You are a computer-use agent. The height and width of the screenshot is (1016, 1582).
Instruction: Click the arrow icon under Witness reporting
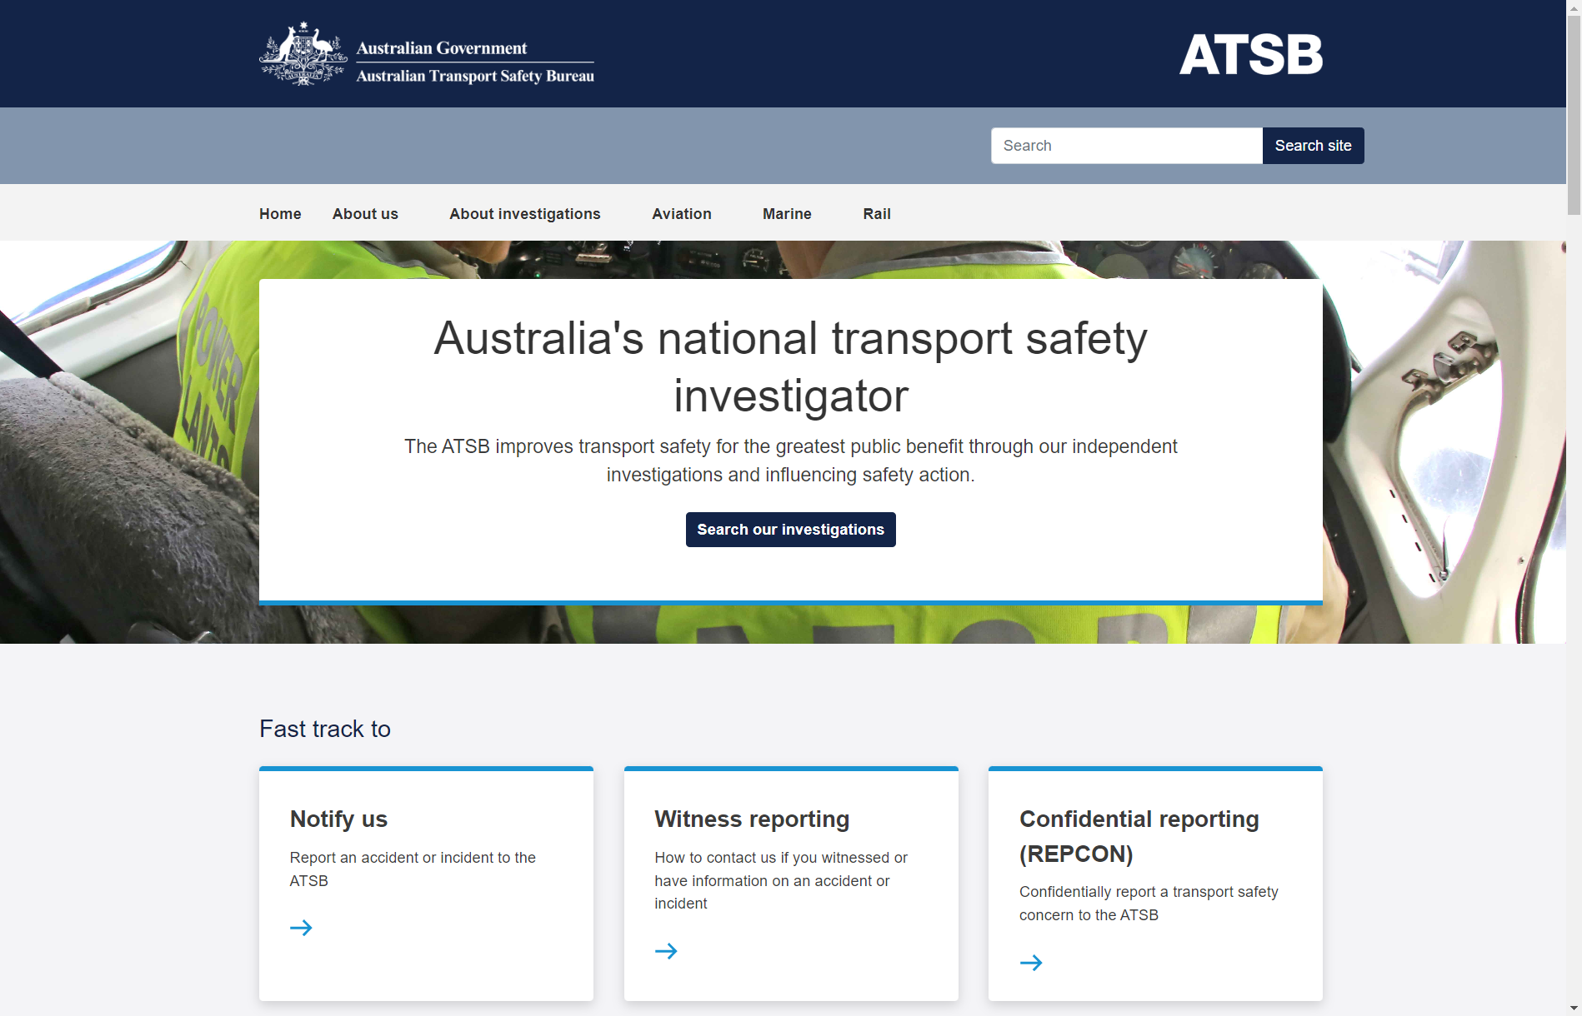click(x=666, y=951)
